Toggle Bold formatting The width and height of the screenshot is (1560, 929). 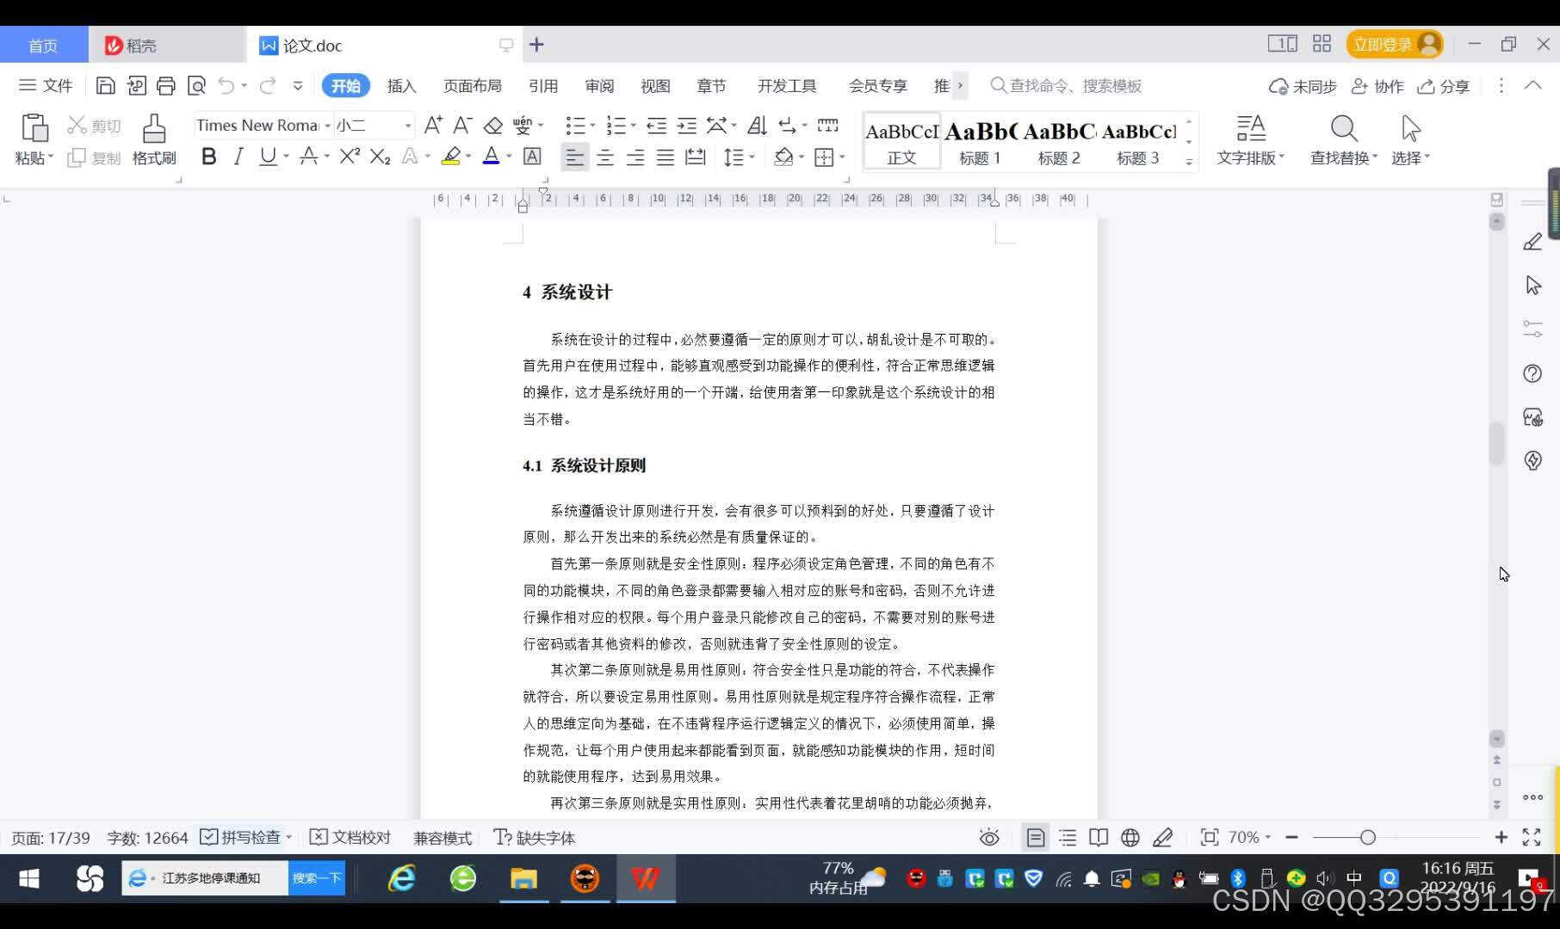[208, 157]
